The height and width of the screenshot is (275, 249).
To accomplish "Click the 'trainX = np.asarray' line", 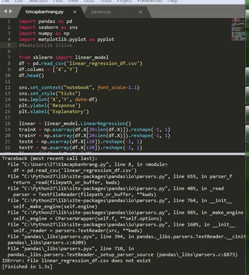I will (x=95, y=129).
